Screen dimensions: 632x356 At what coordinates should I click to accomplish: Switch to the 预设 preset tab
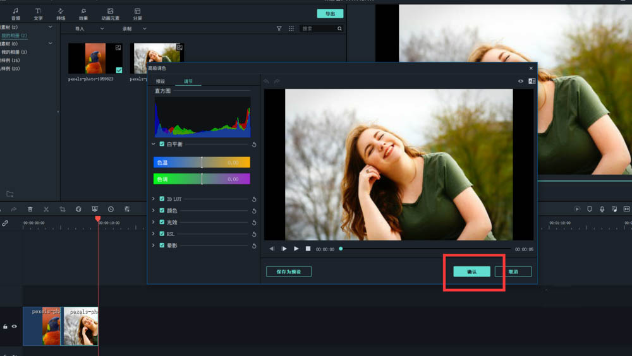[161, 81]
